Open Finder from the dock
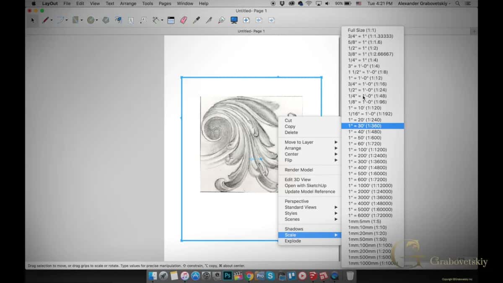Viewport: 503px width, 283px height. 153,276
